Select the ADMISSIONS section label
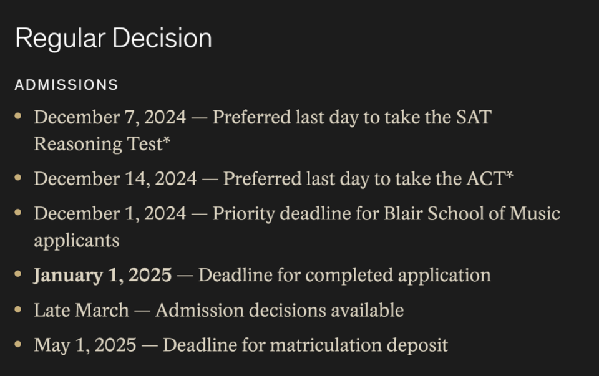 pyautogui.click(x=66, y=85)
